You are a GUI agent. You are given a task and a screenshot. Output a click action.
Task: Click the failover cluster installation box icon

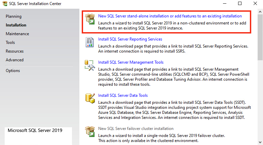[x=90, y=132]
